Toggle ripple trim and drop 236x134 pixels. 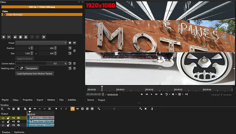pos(82,109)
